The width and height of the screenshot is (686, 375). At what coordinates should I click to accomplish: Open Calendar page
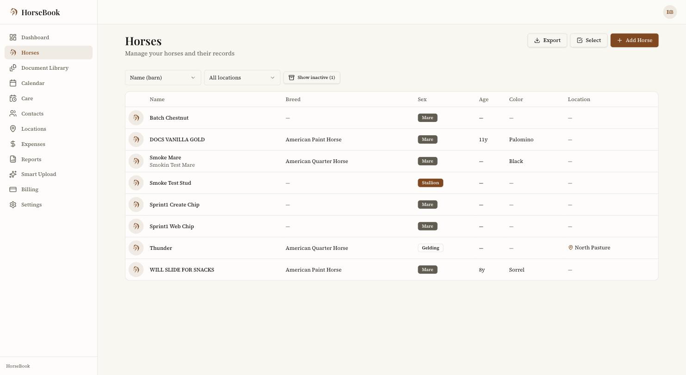(x=49, y=83)
